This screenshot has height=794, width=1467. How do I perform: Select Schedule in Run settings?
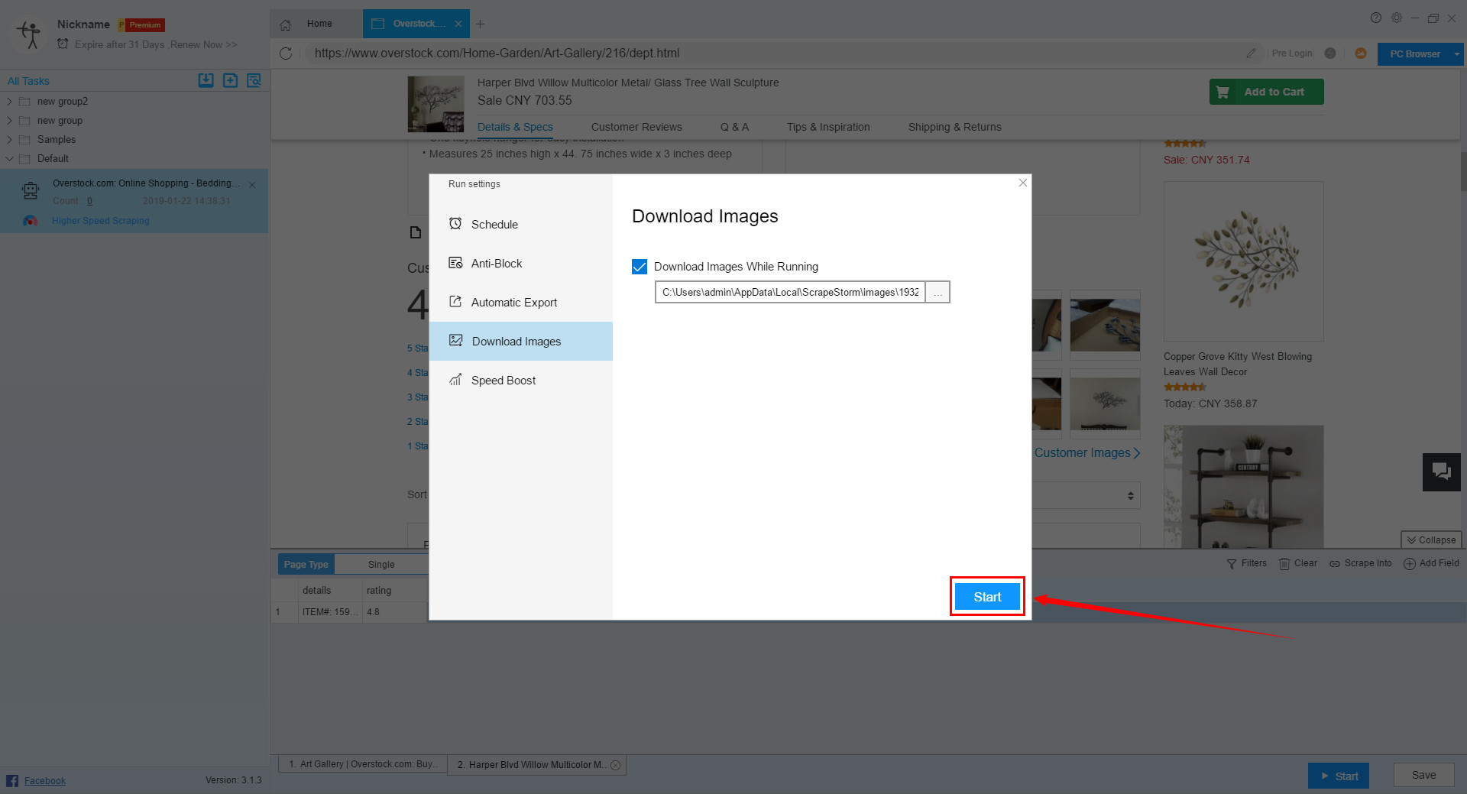521,224
